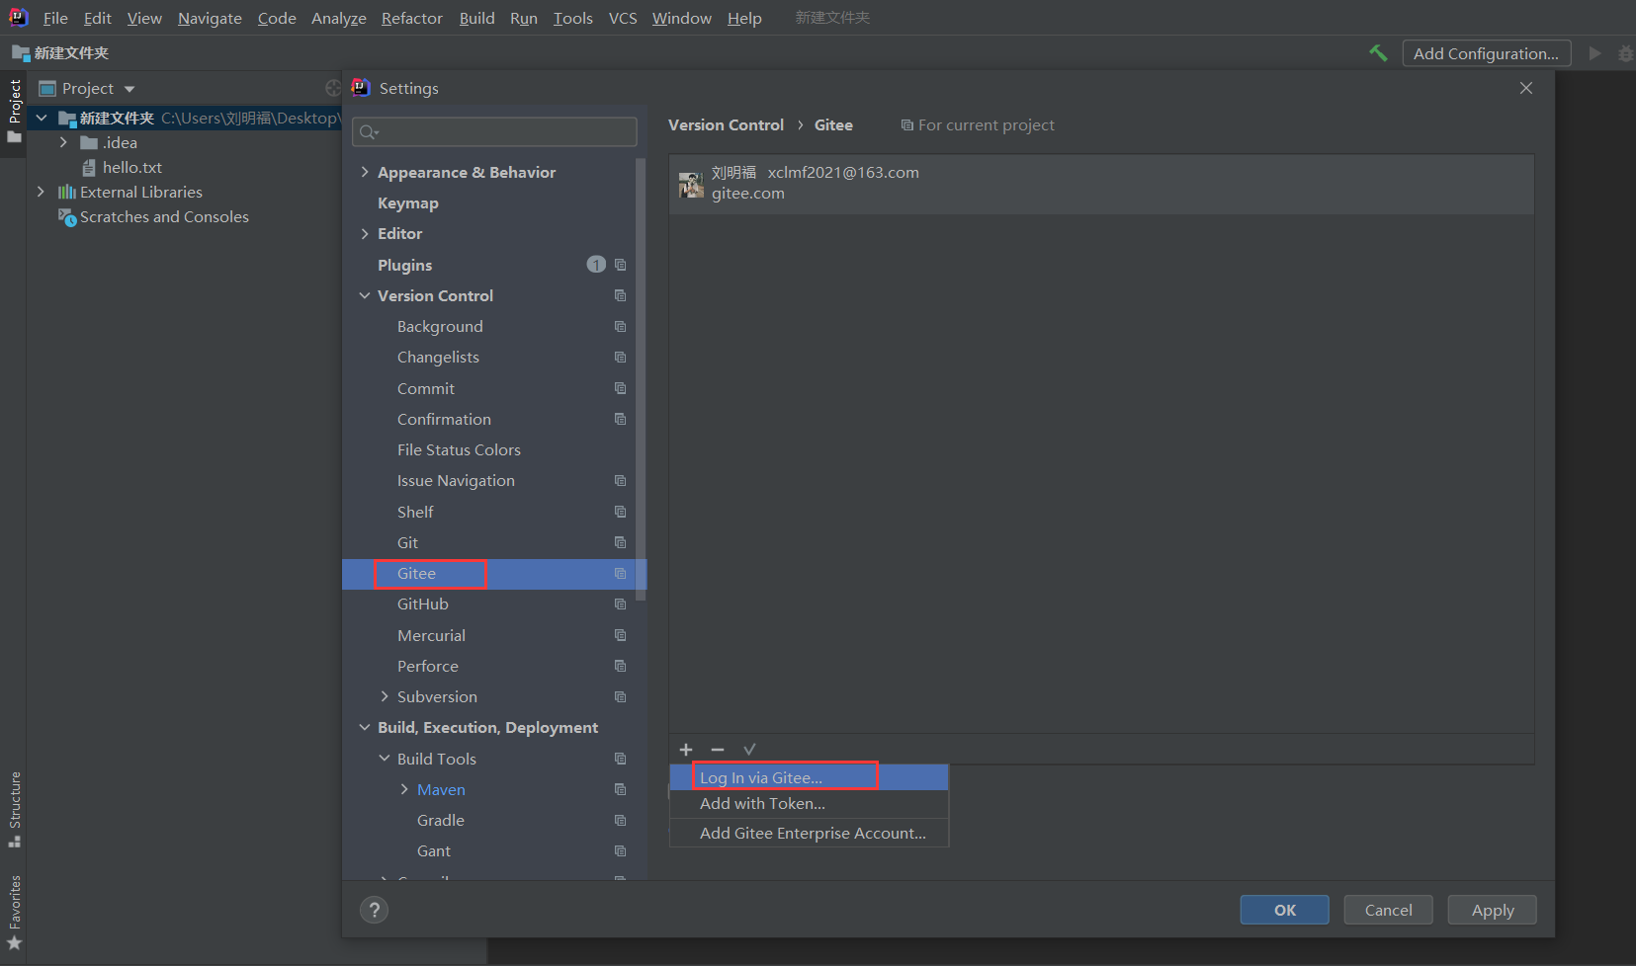Click the project-level icon beside Version Control
Viewport: 1636px width, 966px height.
(620, 295)
